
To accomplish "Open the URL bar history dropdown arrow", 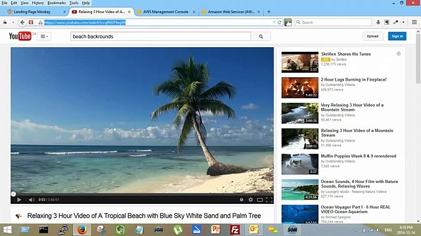I will (x=274, y=22).
